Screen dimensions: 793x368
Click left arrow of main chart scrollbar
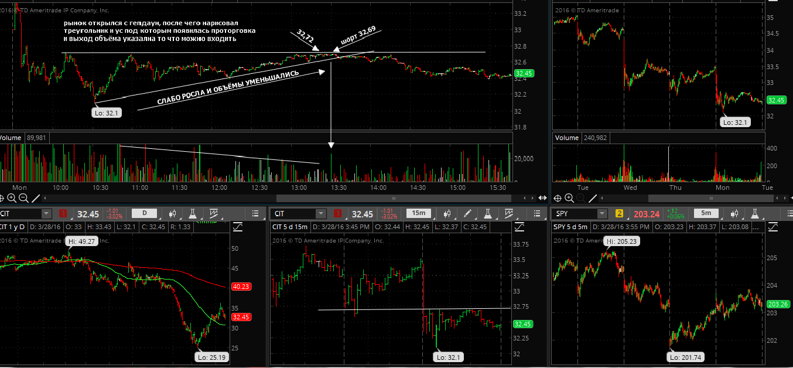(45, 198)
